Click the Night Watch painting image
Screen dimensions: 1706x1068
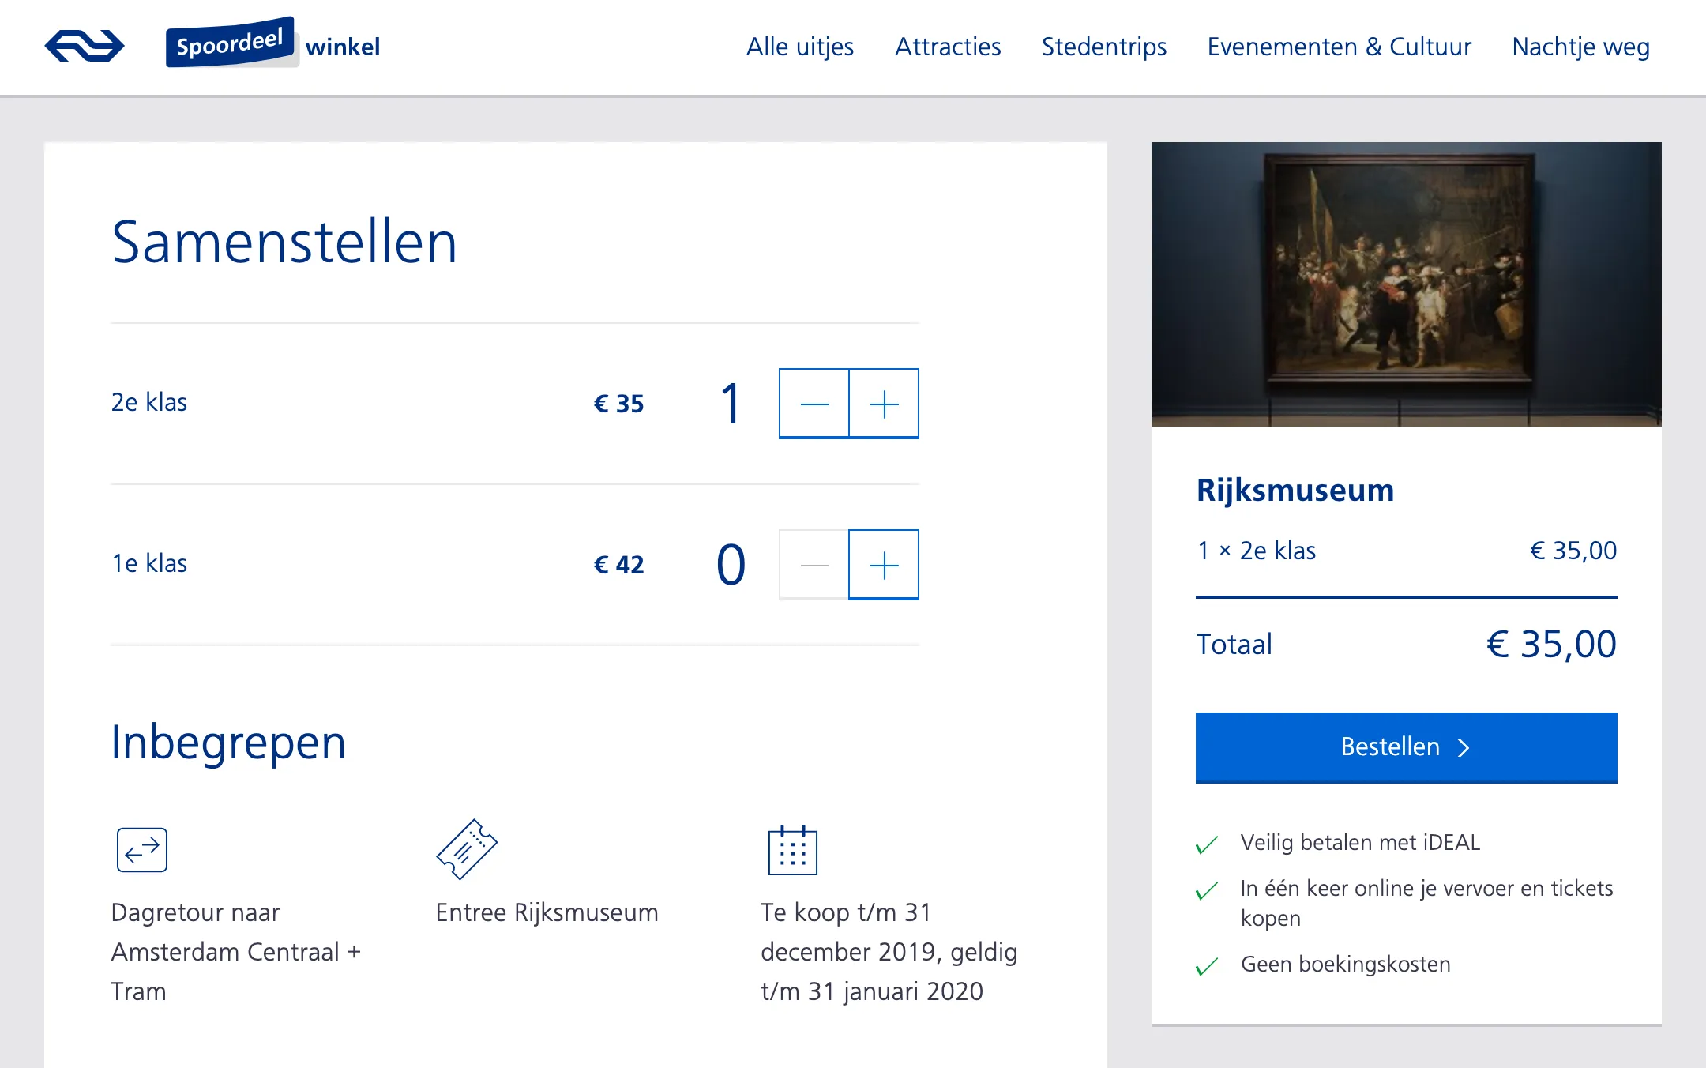[1407, 284]
